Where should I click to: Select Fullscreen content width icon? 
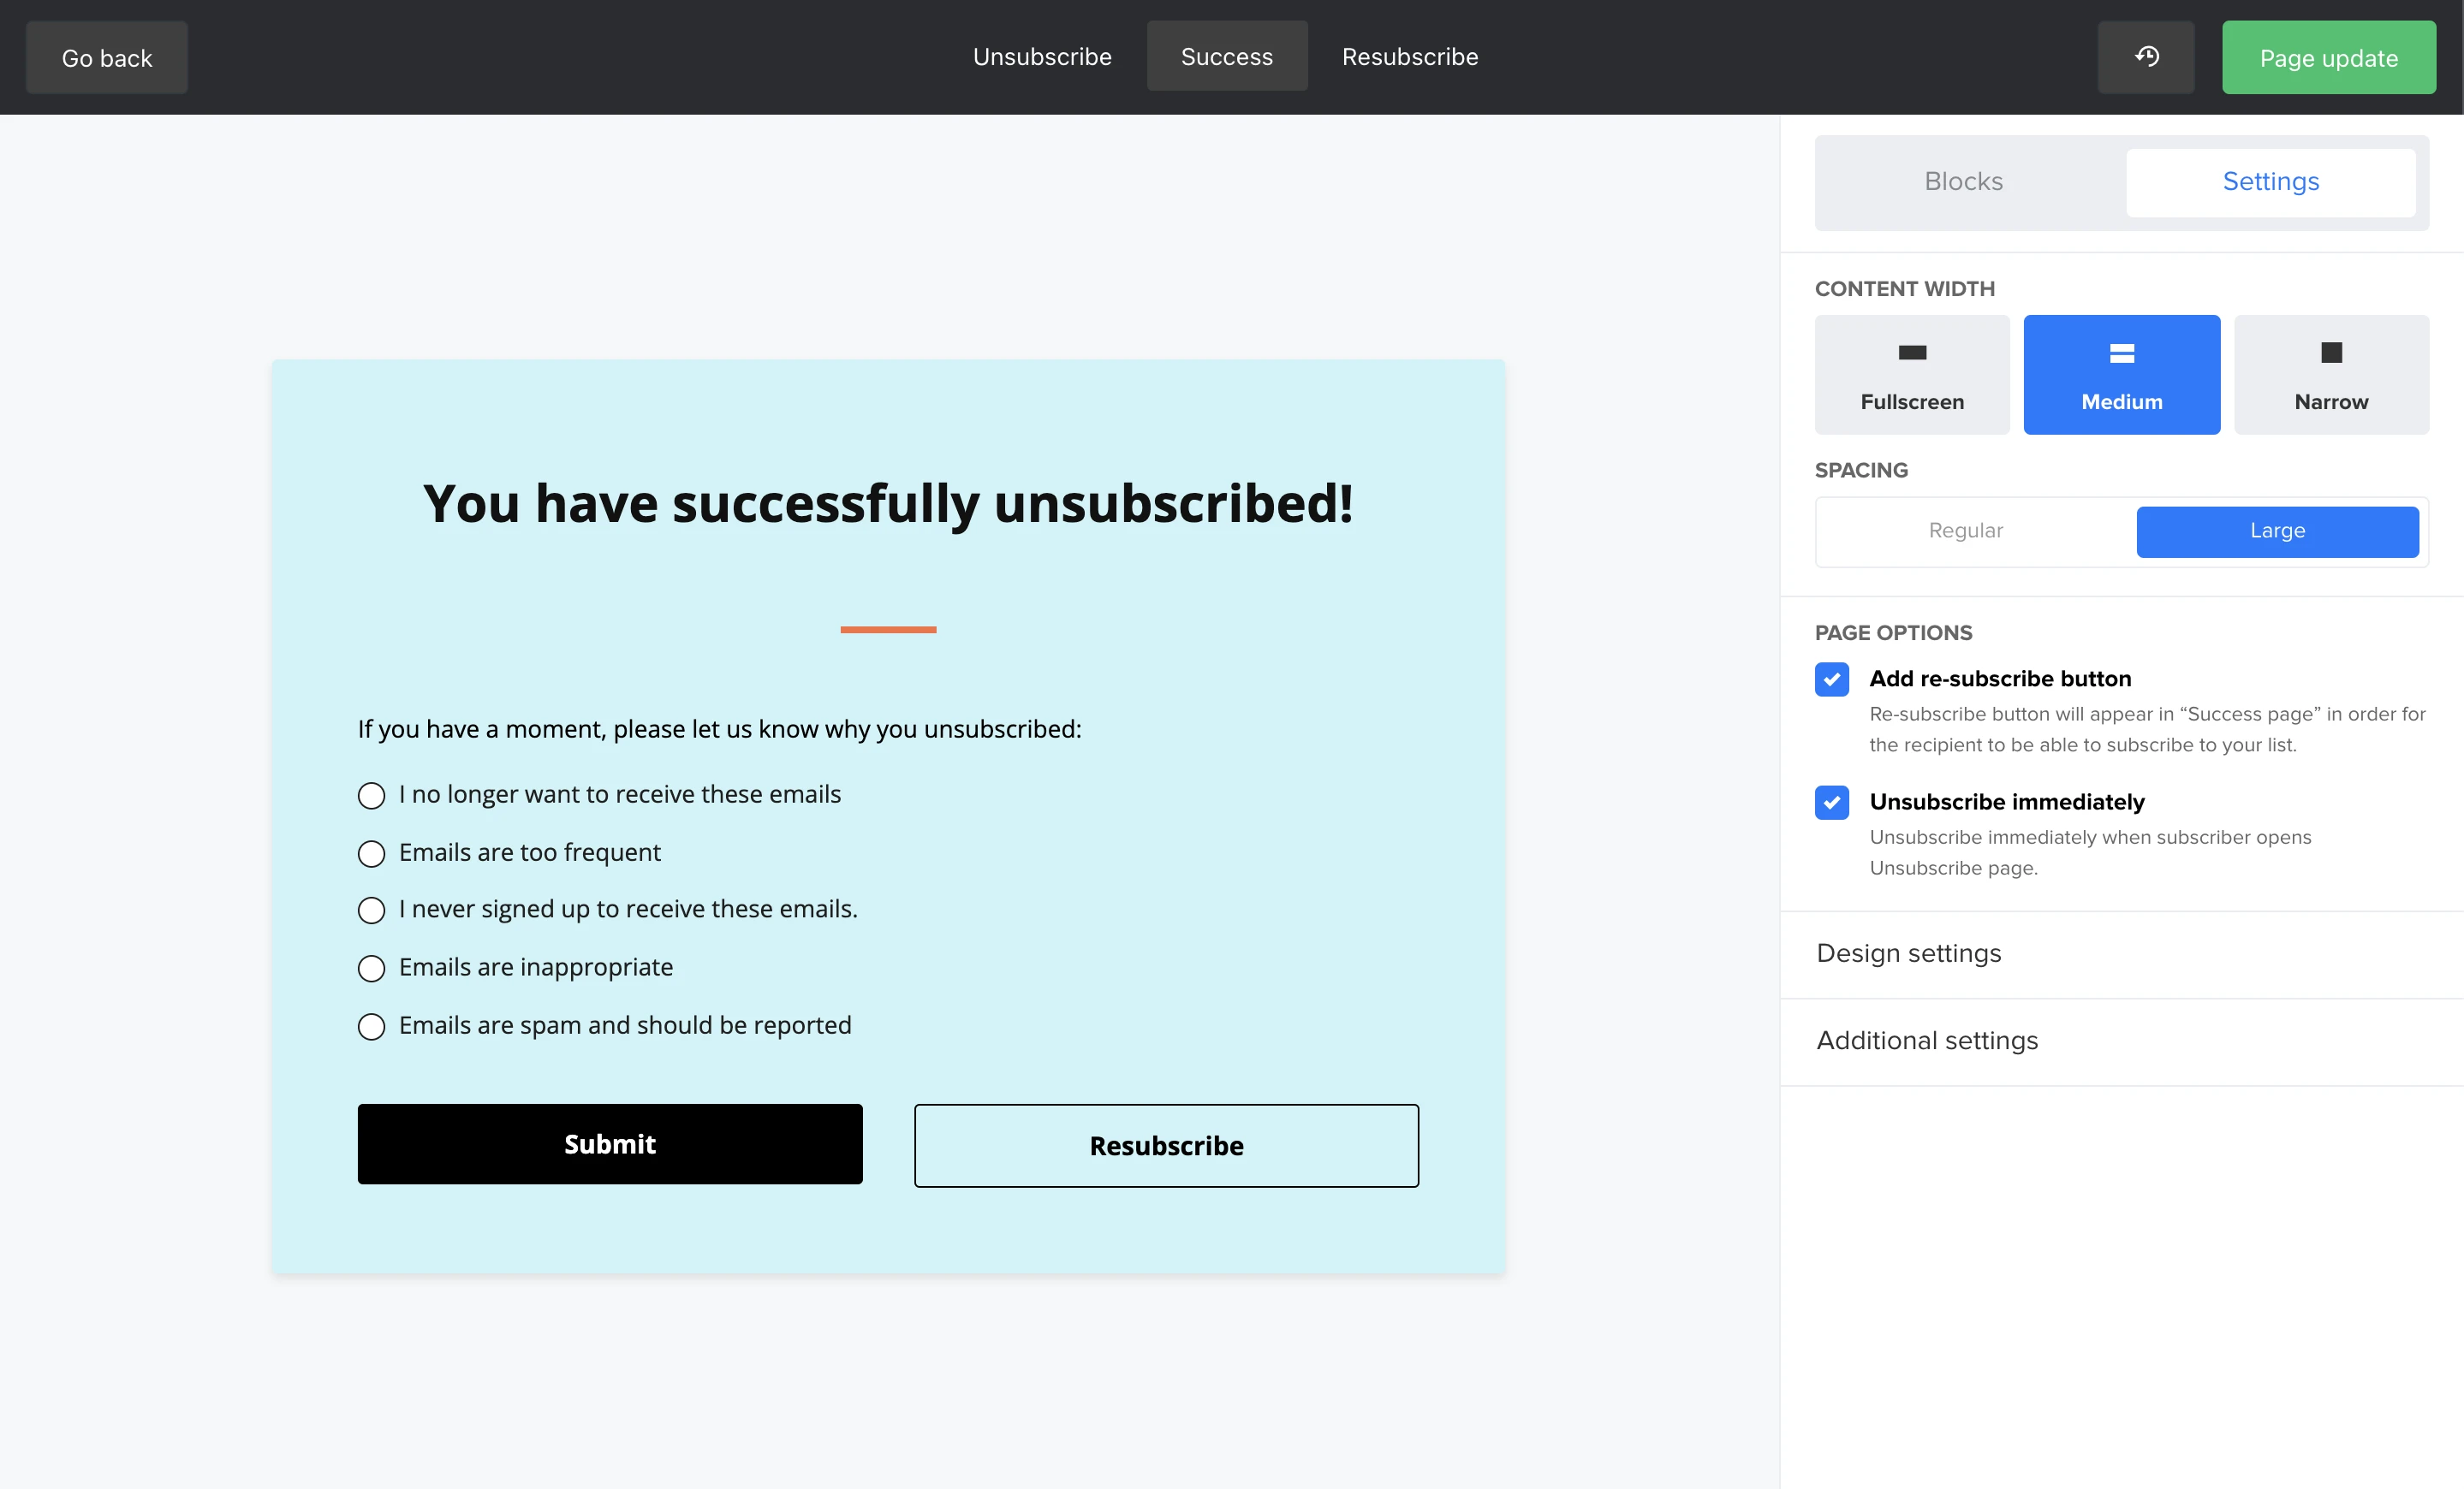coord(1912,353)
